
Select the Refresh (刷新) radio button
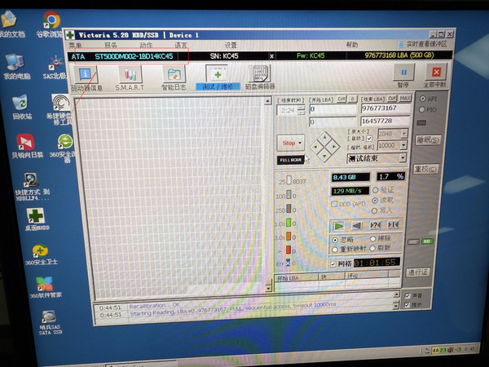[x=372, y=249]
